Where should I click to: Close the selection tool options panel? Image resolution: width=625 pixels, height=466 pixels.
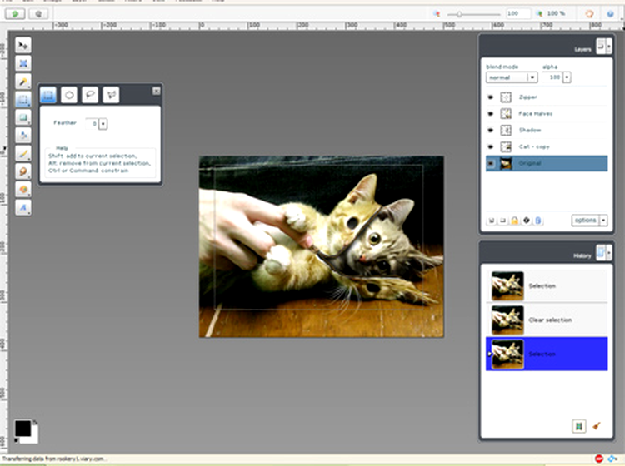click(x=157, y=92)
